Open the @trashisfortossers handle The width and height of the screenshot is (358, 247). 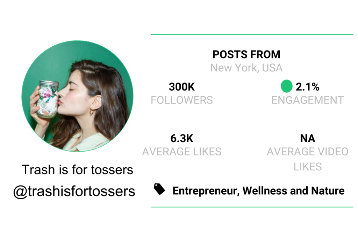tap(74, 191)
